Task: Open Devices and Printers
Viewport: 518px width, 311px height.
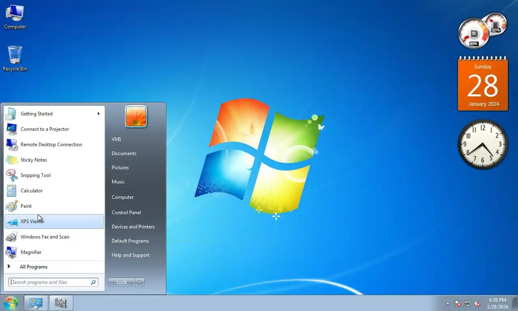Action: tap(133, 227)
